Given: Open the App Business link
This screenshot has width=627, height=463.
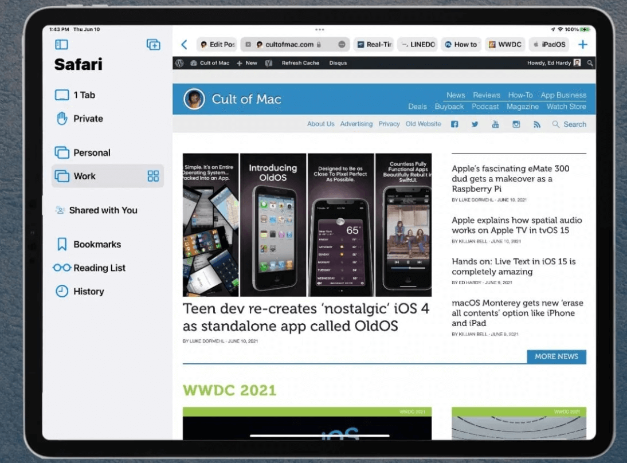Looking at the screenshot, I should 563,95.
